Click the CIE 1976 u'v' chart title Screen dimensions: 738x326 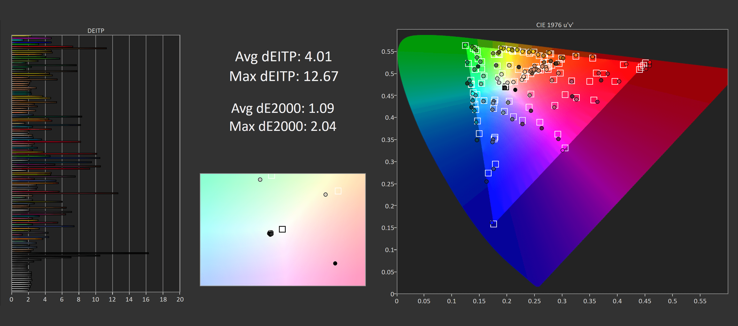(554, 25)
